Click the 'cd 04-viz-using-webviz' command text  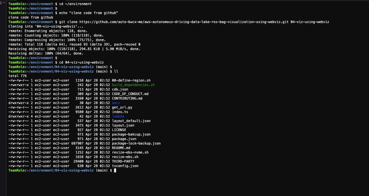coord(82,62)
